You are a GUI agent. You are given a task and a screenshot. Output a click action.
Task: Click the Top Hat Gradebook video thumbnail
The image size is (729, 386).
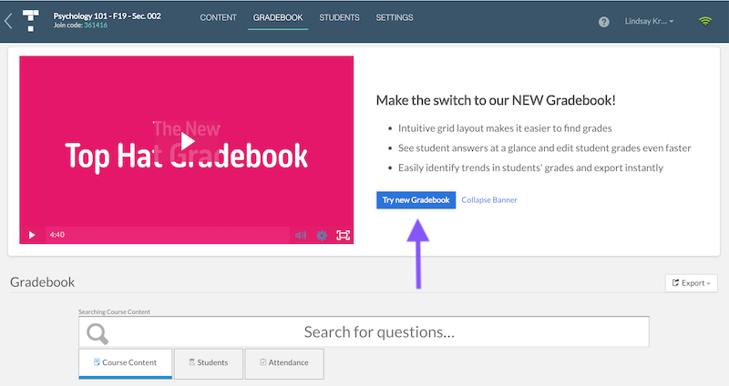pyautogui.click(x=187, y=149)
